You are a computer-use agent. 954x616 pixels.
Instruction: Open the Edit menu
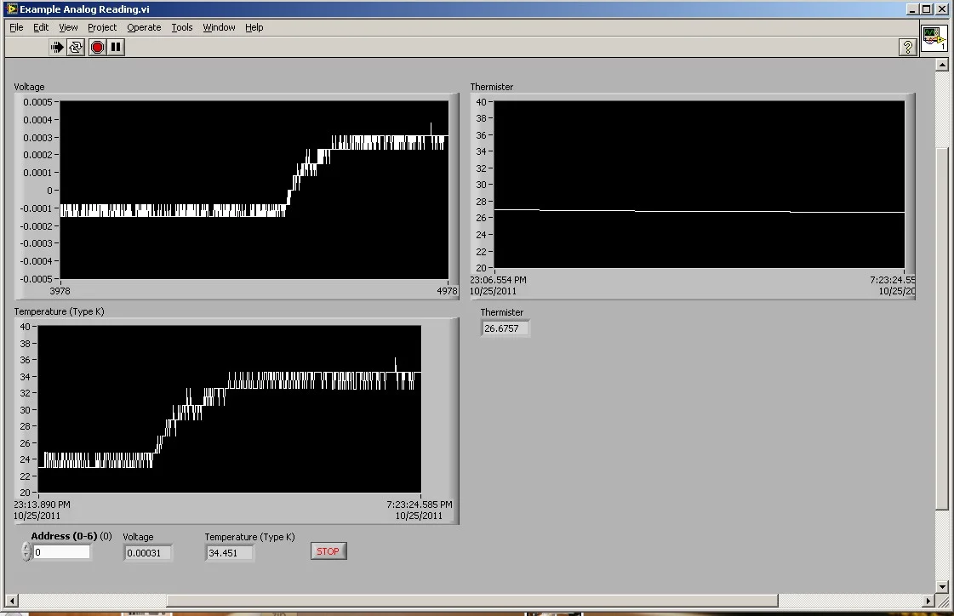pyautogui.click(x=41, y=27)
